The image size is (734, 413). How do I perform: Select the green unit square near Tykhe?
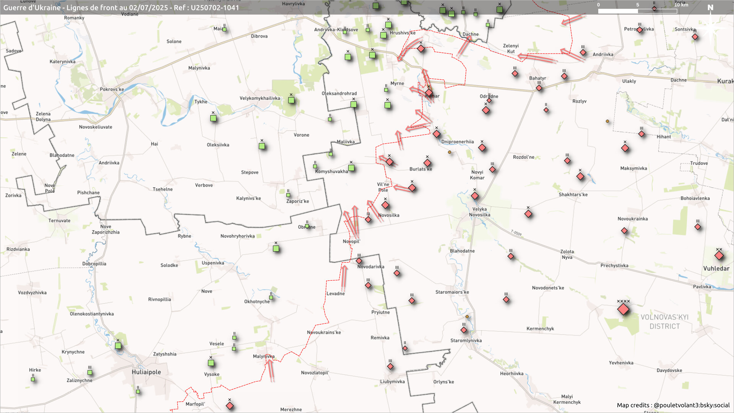click(x=213, y=118)
